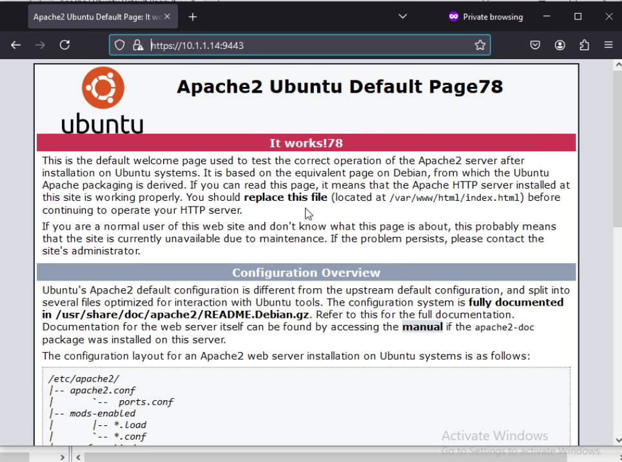This screenshot has height=462, width=622.
Task: Click the mods-enabled entry in layout
Action: tap(102, 414)
